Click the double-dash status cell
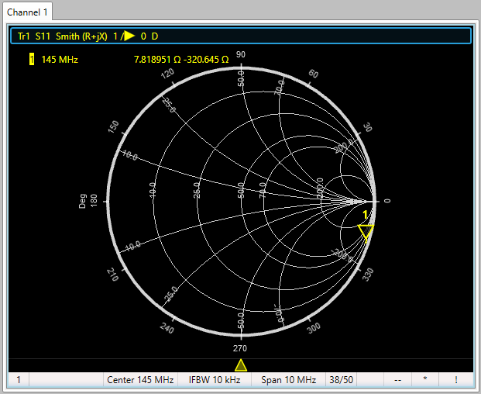Image resolution: width=481 pixels, height=394 pixels. point(397,380)
